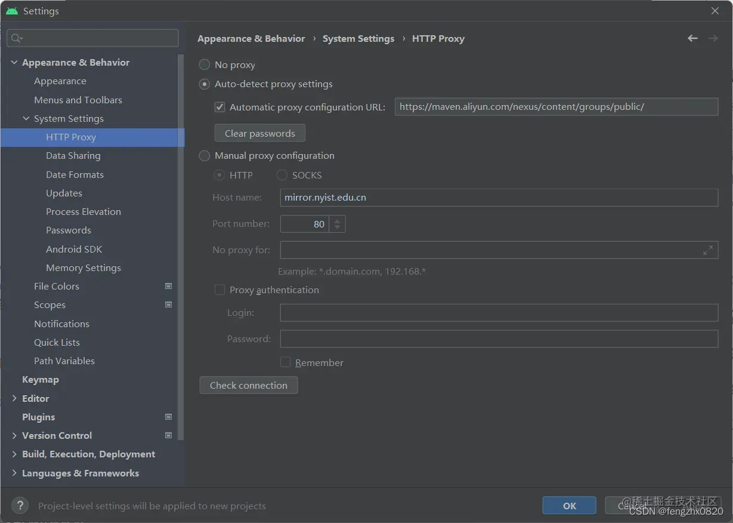
Task: Open the Android SDK settings page
Action: point(74,249)
